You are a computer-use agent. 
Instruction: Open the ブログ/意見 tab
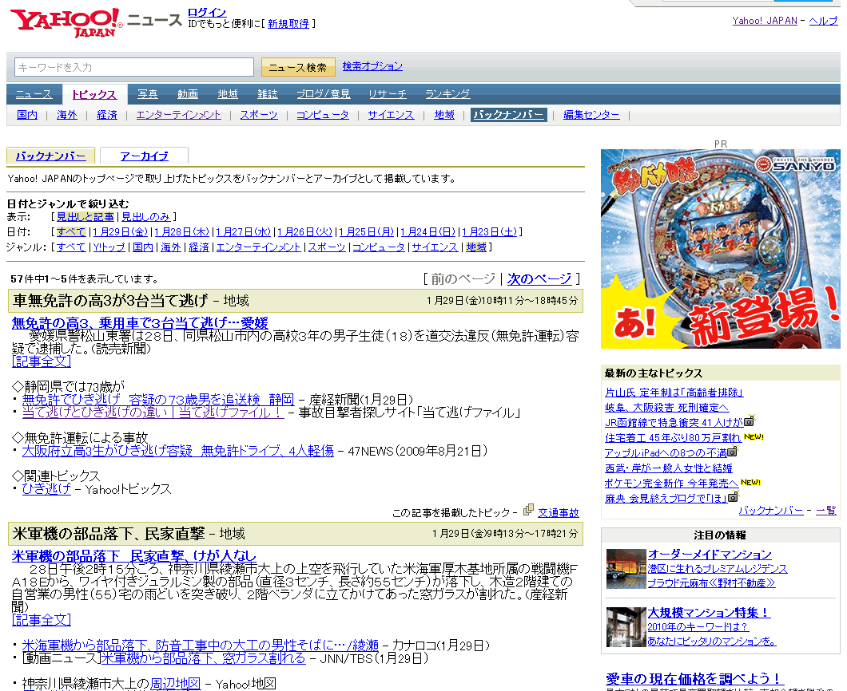pos(324,94)
